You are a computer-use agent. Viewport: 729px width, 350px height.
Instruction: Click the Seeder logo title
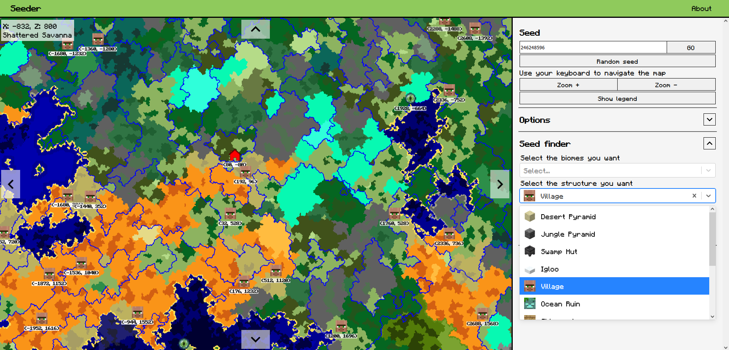25,8
